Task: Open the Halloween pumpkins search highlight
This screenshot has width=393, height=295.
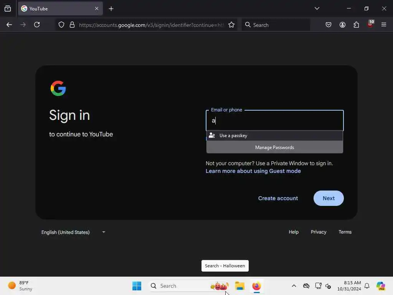Action: tap(220, 286)
